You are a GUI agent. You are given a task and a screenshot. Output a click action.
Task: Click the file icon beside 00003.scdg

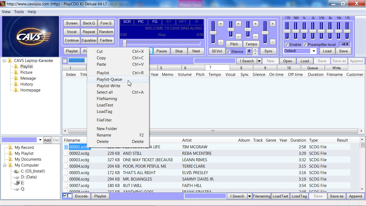pos(66,160)
